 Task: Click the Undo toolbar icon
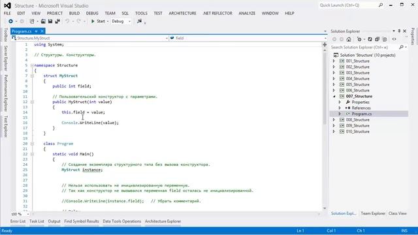pyautogui.click(x=67, y=22)
